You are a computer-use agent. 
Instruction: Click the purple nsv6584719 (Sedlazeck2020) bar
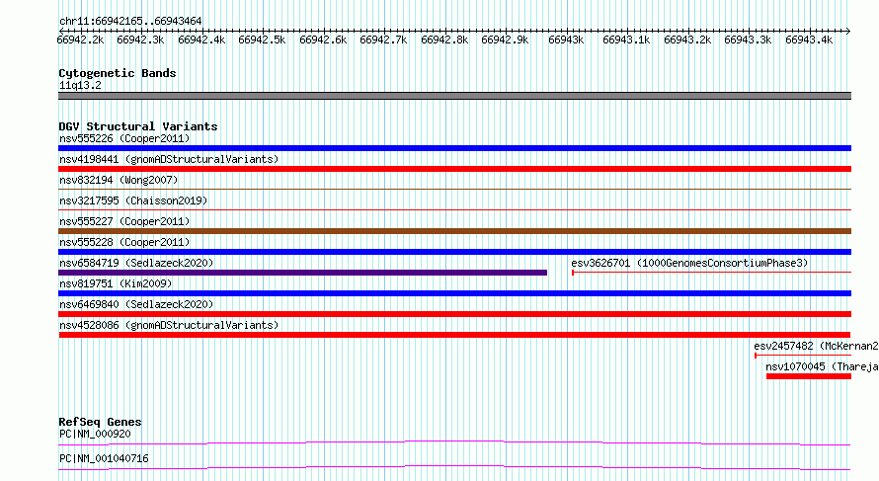303,273
